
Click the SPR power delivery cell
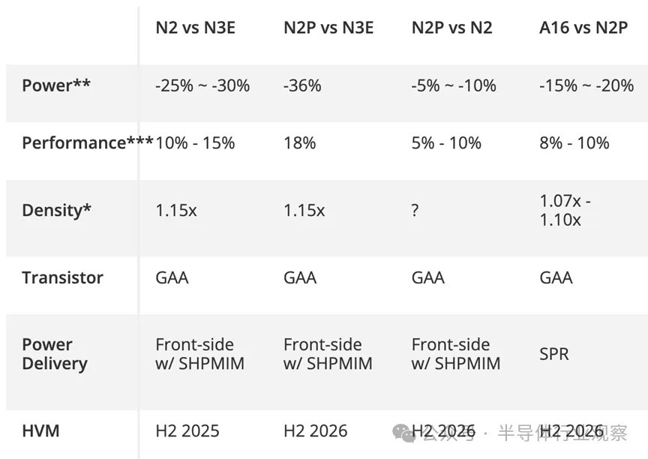(554, 354)
